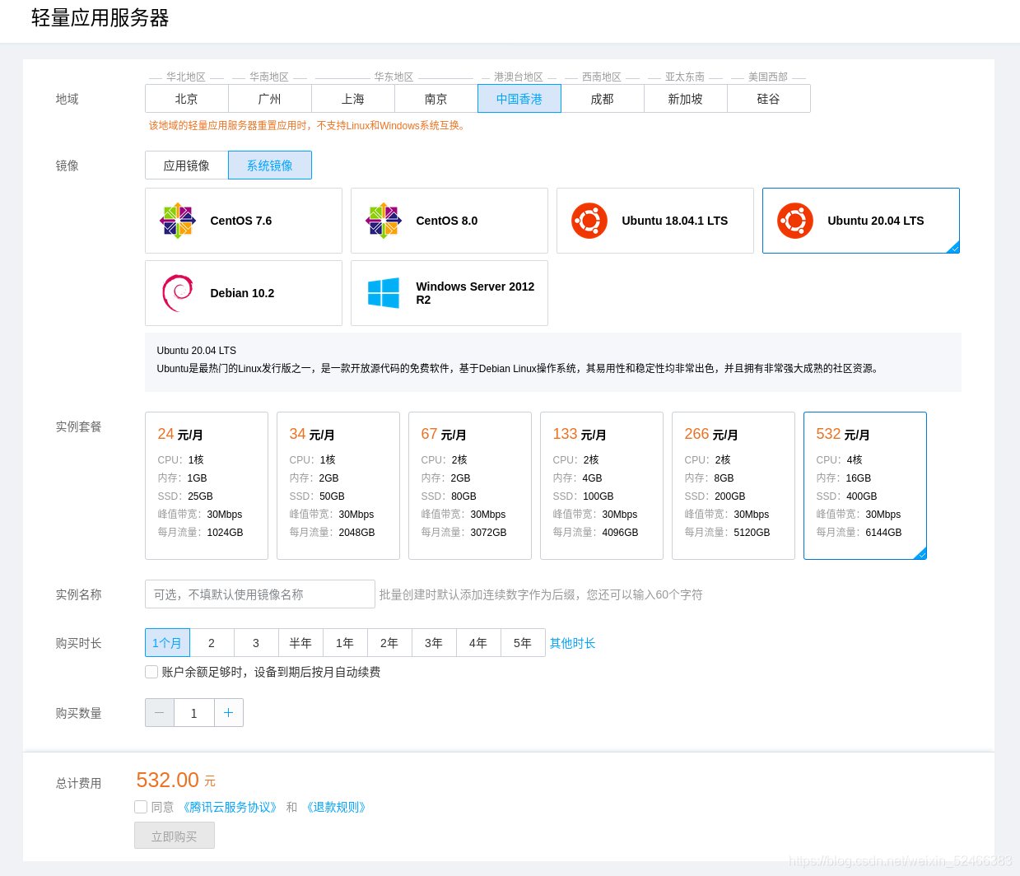Choose the Ubuntu 18.04.1 LTS image
Screen dimensions: 1020x876
tap(654, 220)
